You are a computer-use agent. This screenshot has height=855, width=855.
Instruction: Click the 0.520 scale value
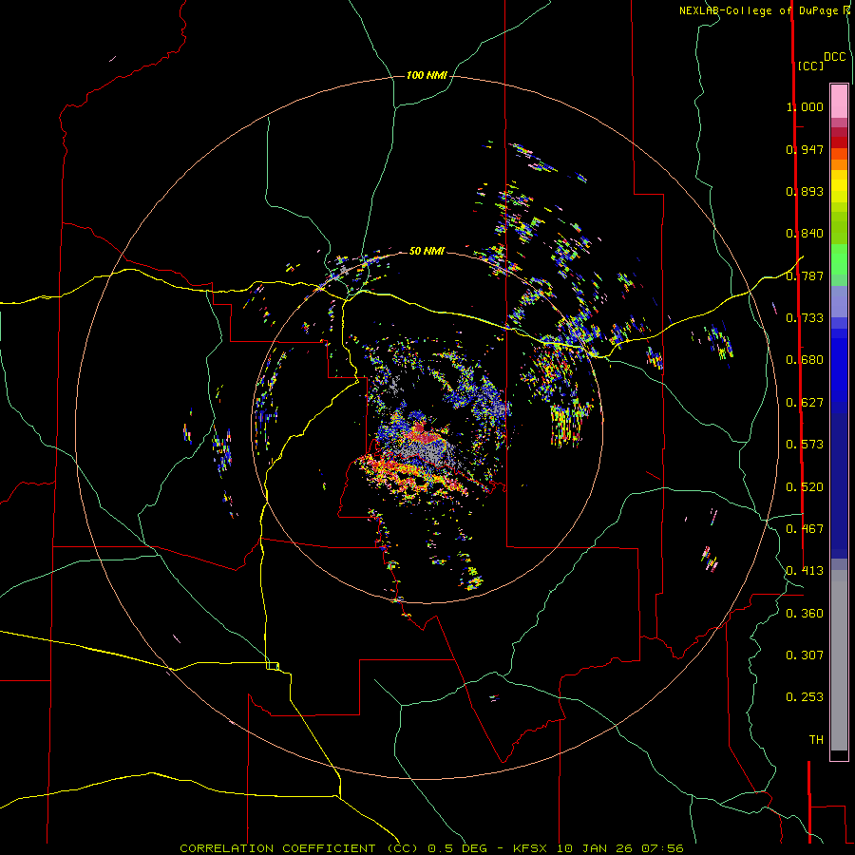pyautogui.click(x=805, y=487)
